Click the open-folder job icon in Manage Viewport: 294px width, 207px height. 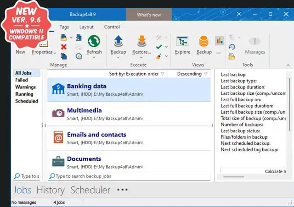point(64,38)
